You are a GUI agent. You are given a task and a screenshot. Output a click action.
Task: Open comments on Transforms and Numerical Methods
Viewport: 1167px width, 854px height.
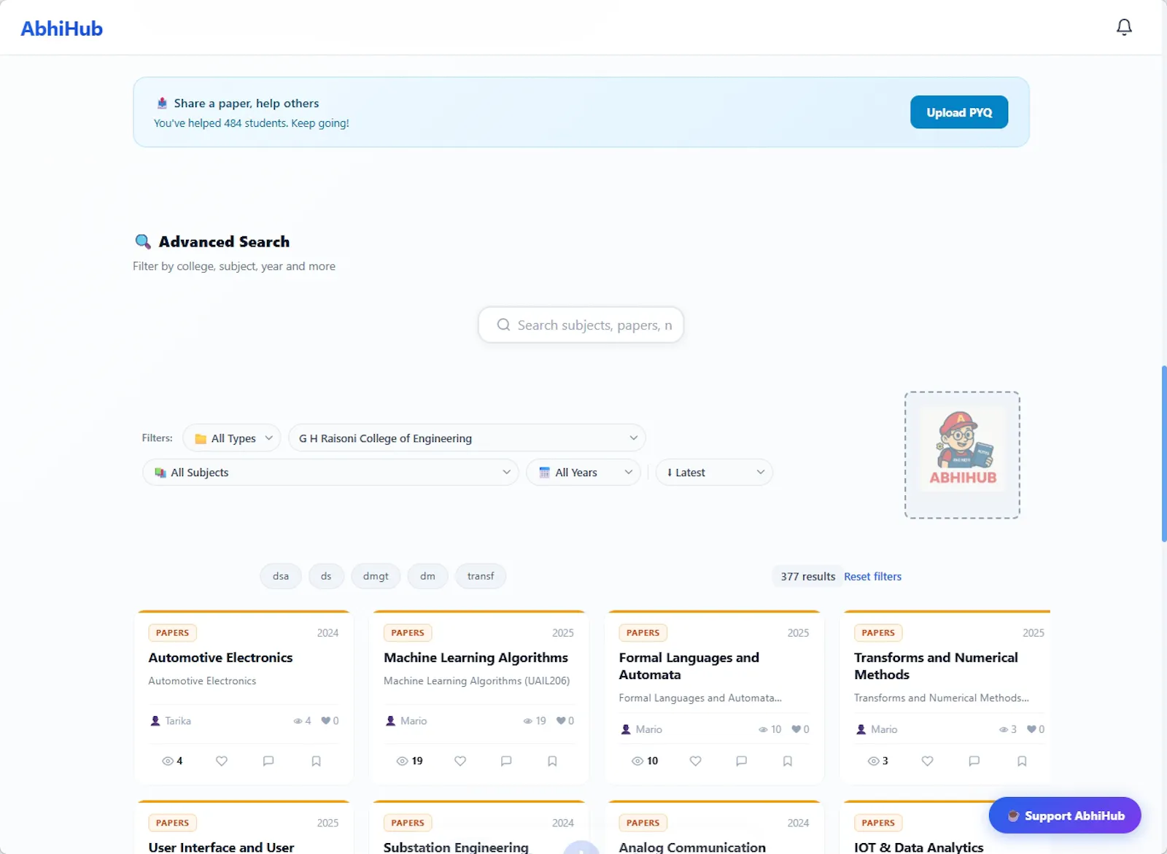click(974, 761)
